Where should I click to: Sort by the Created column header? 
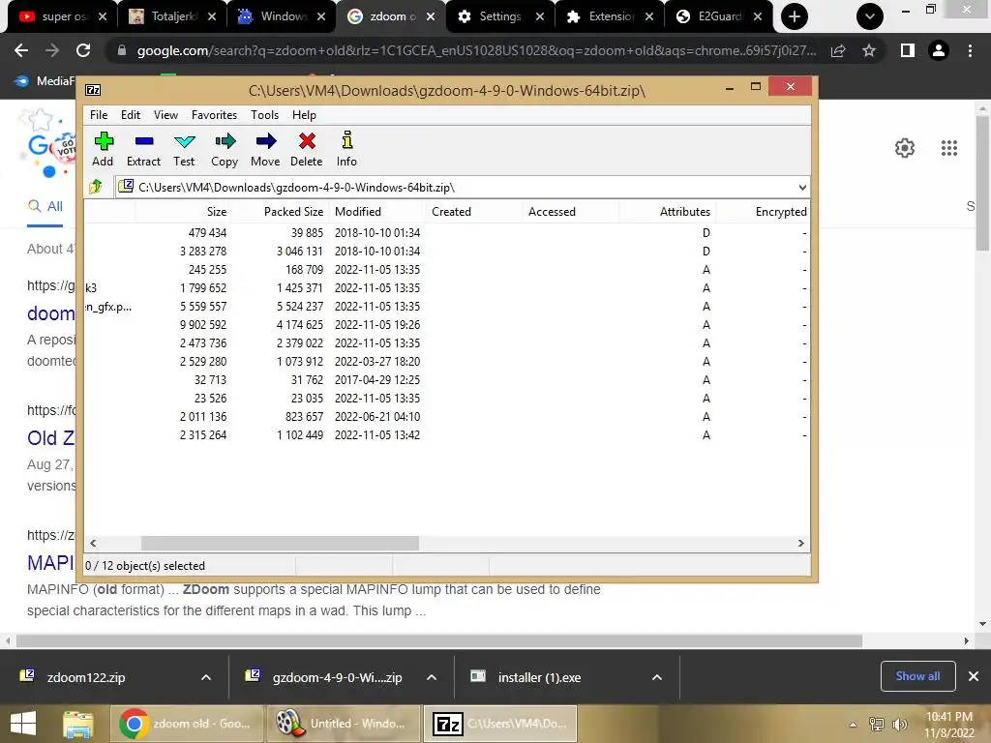click(473, 212)
